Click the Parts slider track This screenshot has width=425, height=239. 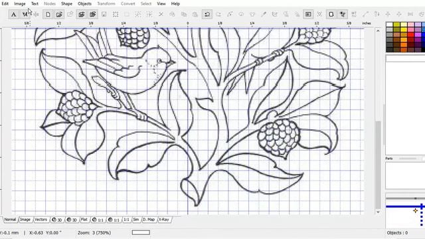click(408, 159)
